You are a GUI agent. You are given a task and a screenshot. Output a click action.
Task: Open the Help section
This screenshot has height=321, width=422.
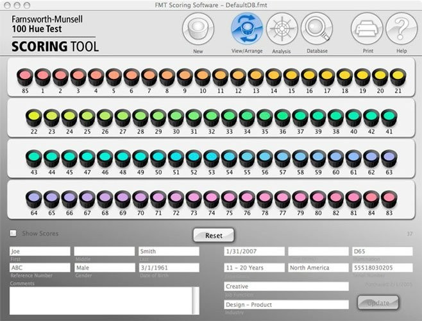pos(401,29)
